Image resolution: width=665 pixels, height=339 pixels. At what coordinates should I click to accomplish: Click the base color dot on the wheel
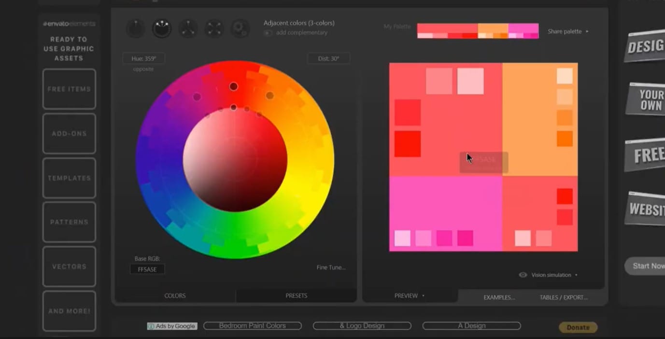coord(234,87)
